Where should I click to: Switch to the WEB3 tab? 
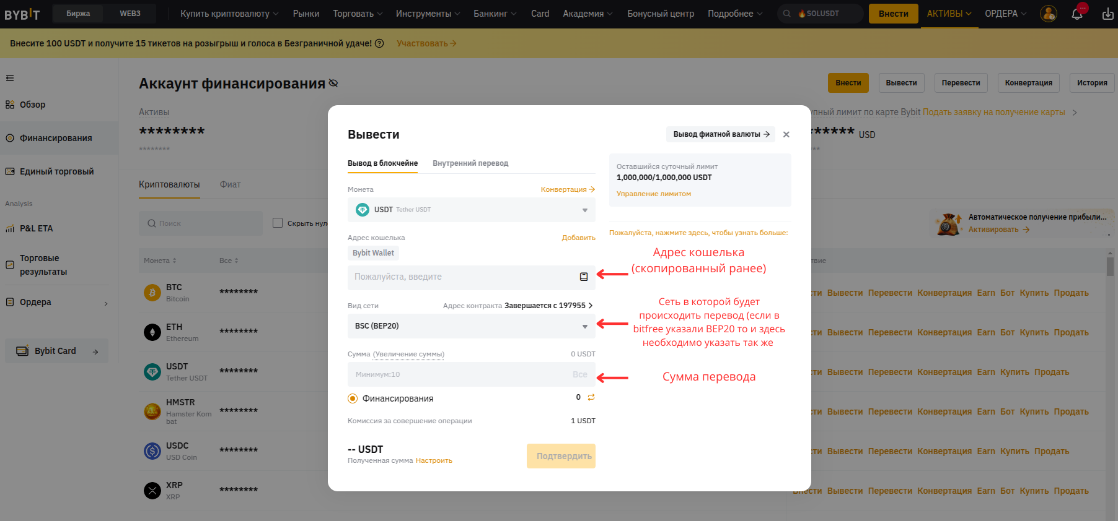click(130, 14)
